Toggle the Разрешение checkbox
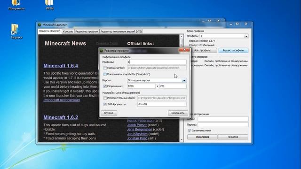 pyautogui.click(x=105, y=86)
